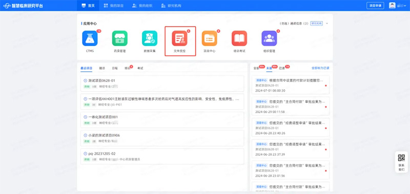This screenshot has width=410, height=194.
Task: Launch the teal 数据采集 nurse icon
Action: tap(150, 38)
